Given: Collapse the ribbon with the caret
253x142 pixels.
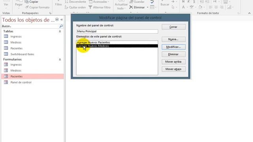Looking at the screenshot, I should (x=249, y=13).
